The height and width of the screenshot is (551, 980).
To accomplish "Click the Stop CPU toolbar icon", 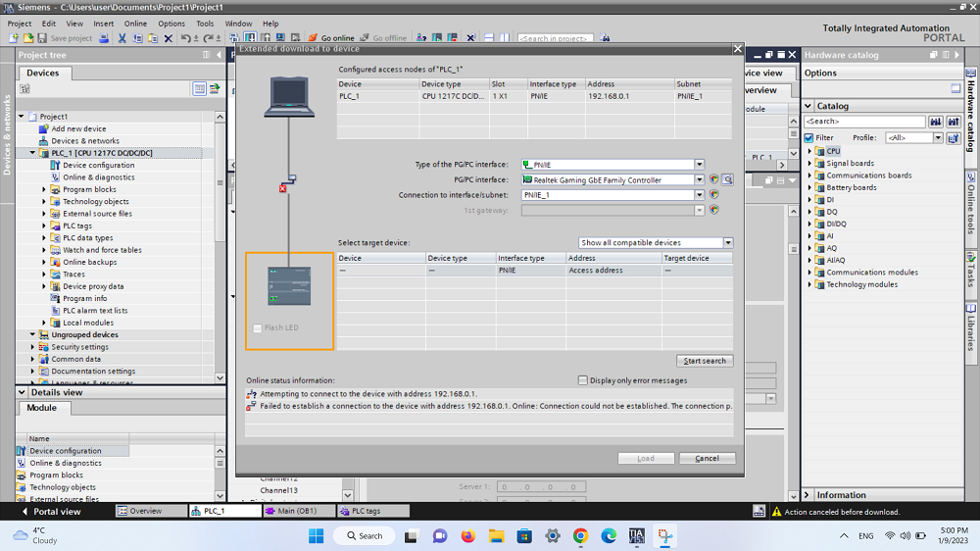I will pos(452,38).
